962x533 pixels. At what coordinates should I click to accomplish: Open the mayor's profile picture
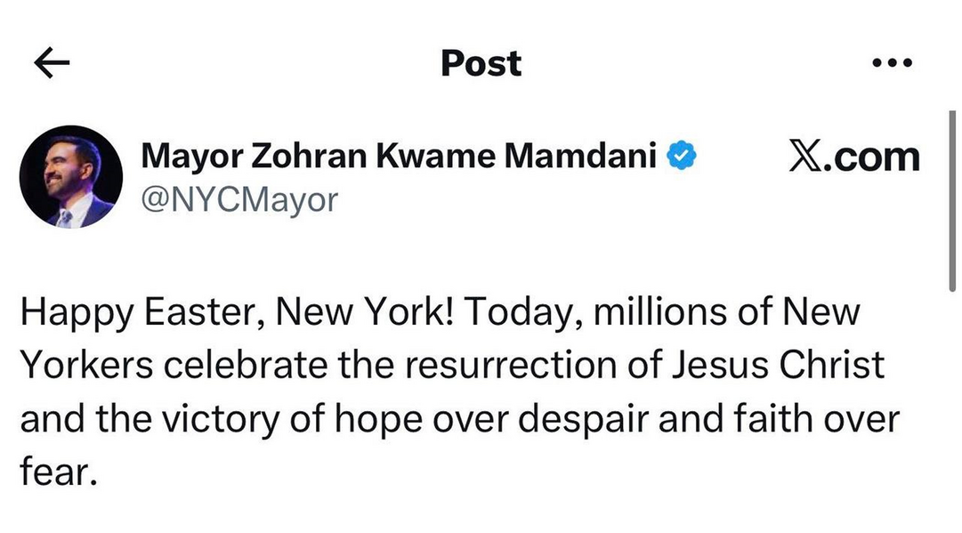(x=71, y=176)
